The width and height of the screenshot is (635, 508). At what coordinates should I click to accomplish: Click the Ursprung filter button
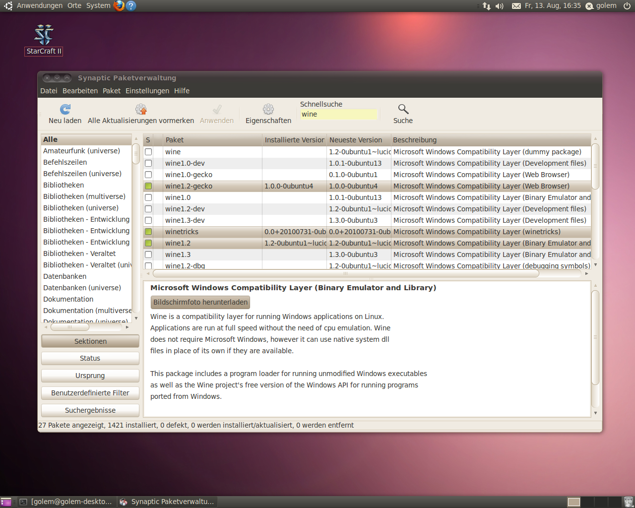[90, 376]
